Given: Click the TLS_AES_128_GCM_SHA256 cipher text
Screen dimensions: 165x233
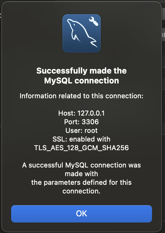Looking at the screenshot, I should 82,148.
